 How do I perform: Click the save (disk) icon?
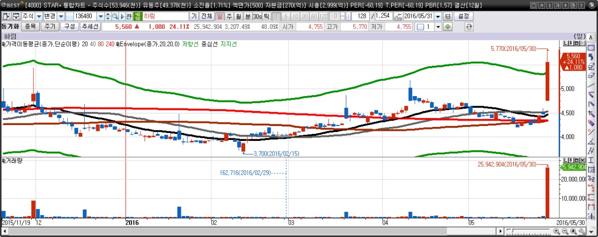[x=448, y=16]
